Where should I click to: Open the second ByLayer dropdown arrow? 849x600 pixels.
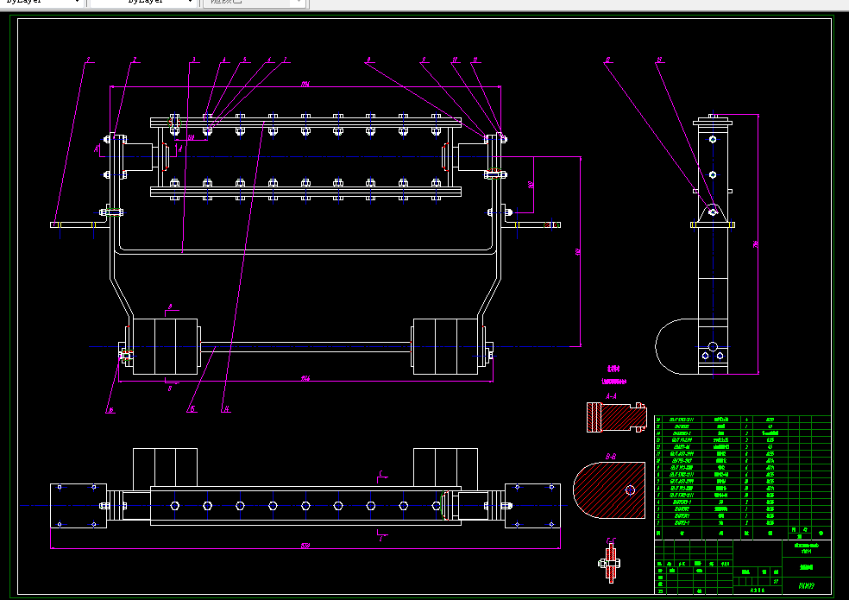click(x=190, y=3)
